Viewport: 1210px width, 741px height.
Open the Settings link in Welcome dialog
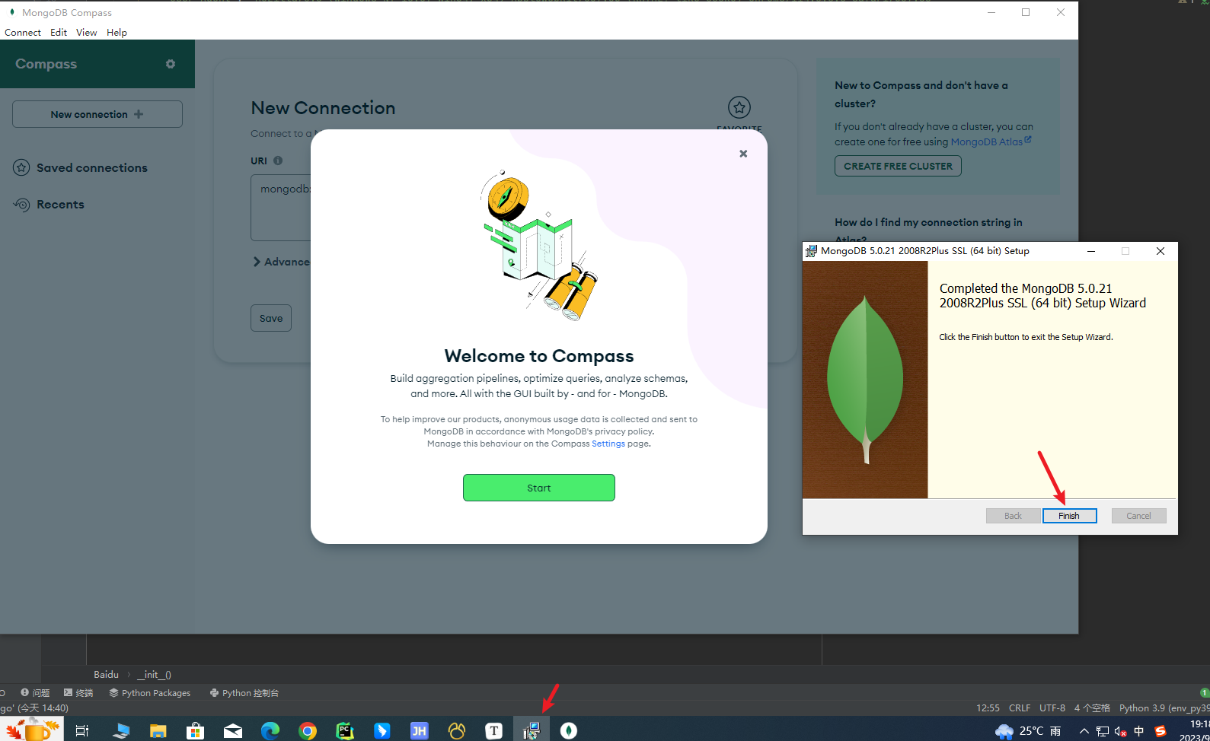pos(608,444)
